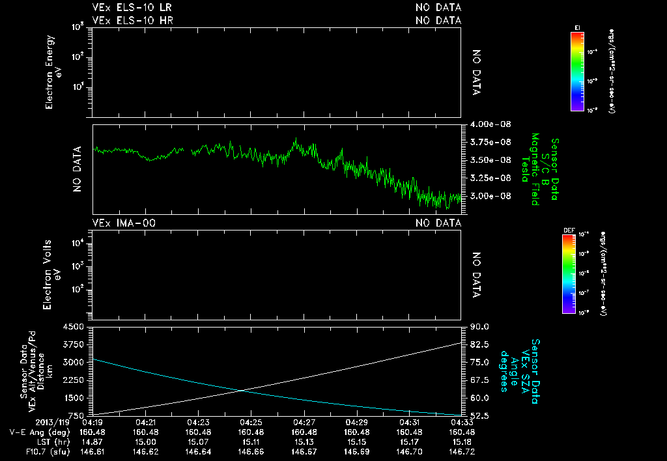Click the '04:33' time tick label
Screen dimensions: 667x461
[x=462, y=423]
